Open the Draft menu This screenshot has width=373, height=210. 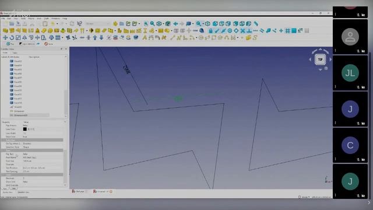pyautogui.click(x=46, y=18)
